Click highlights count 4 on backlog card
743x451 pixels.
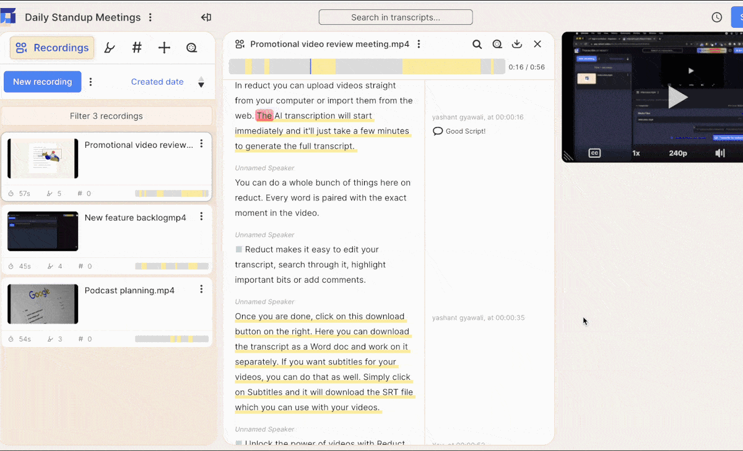click(x=54, y=267)
